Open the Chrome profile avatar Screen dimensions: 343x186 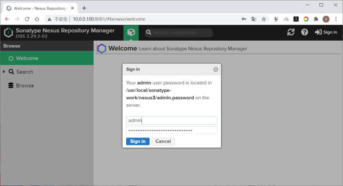(326, 19)
